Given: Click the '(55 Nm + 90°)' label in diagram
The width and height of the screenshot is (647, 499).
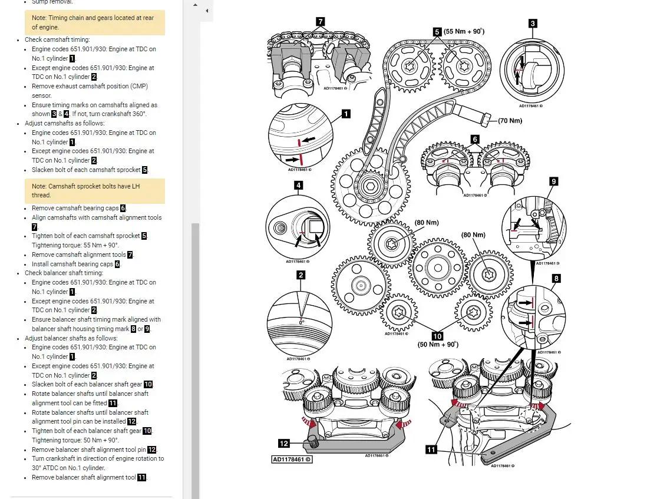Looking at the screenshot, I should point(464,31).
